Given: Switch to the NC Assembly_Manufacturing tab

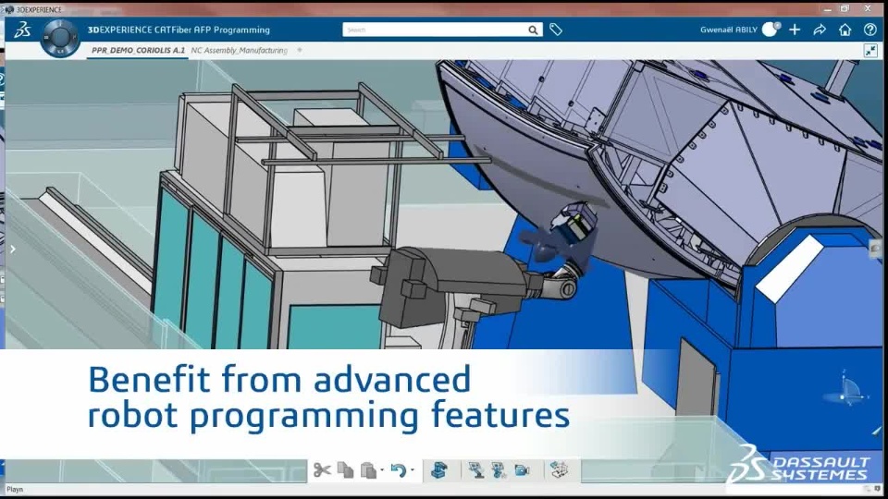Looking at the screenshot, I should coord(239,50).
